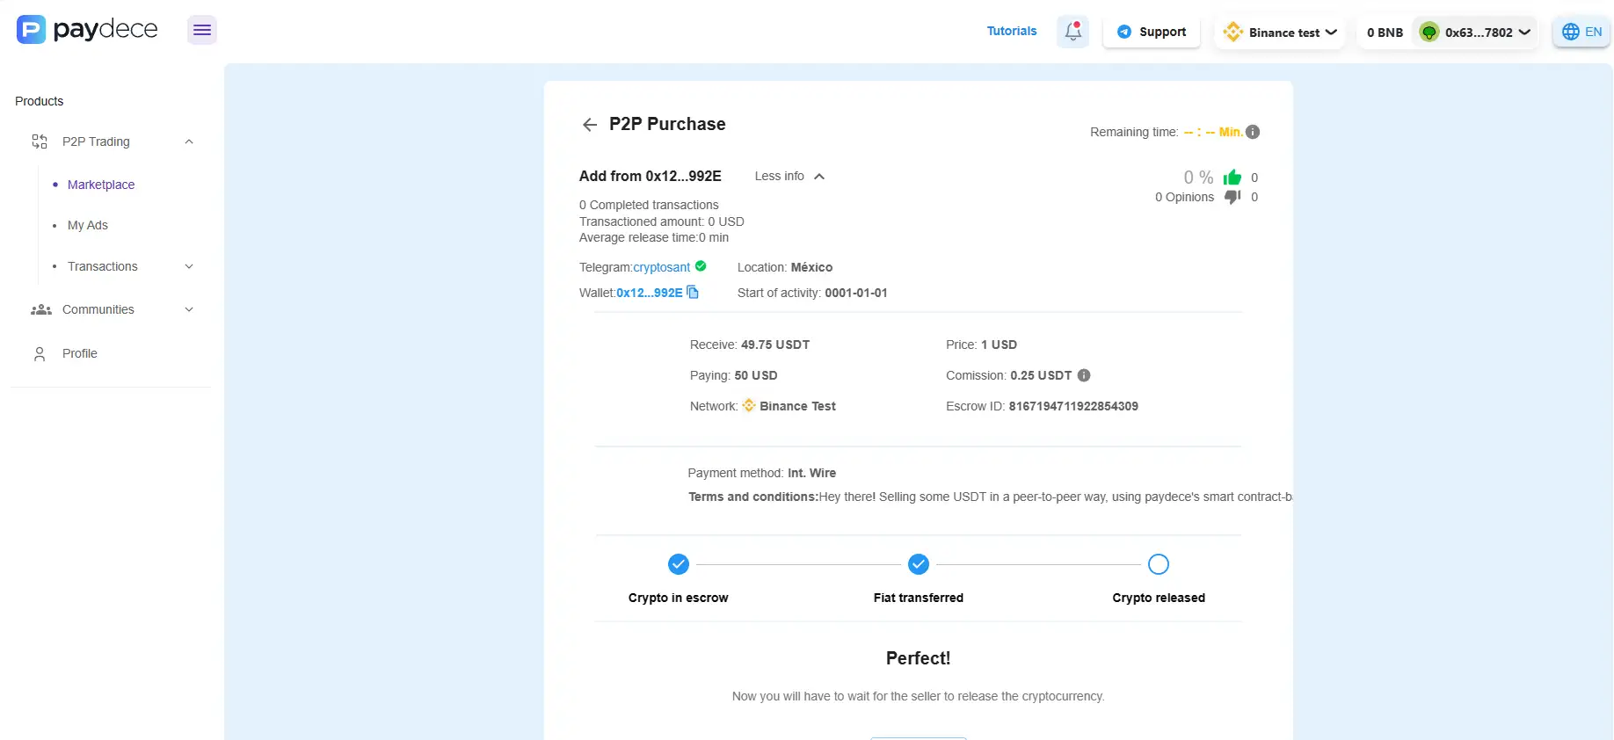Open the 0x63...7802 wallet dropdown
This screenshot has height=740, width=1614.
pyautogui.click(x=1477, y=33)
